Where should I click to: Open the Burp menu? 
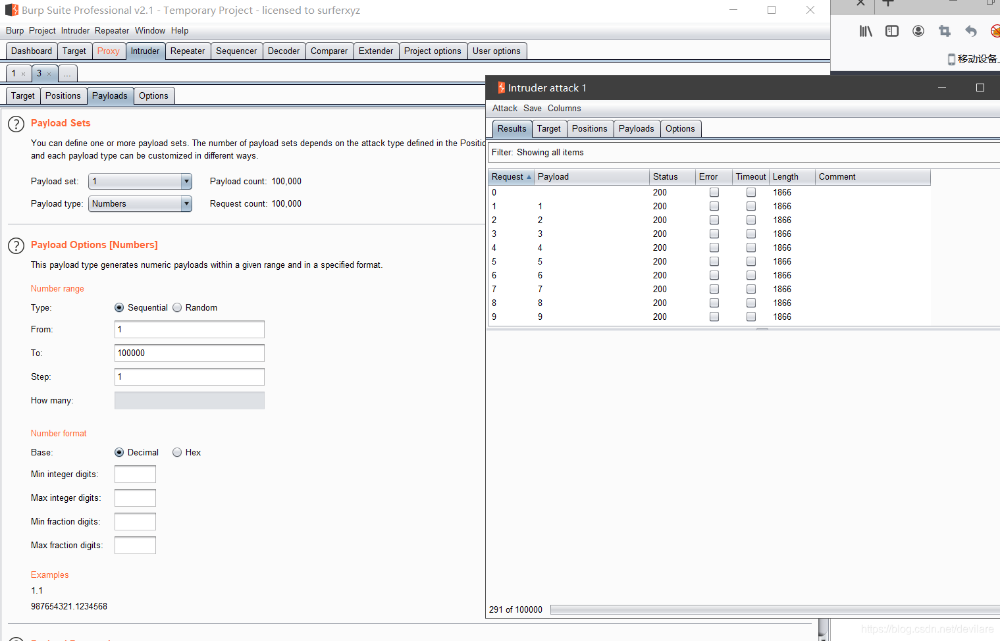[14, 31]
